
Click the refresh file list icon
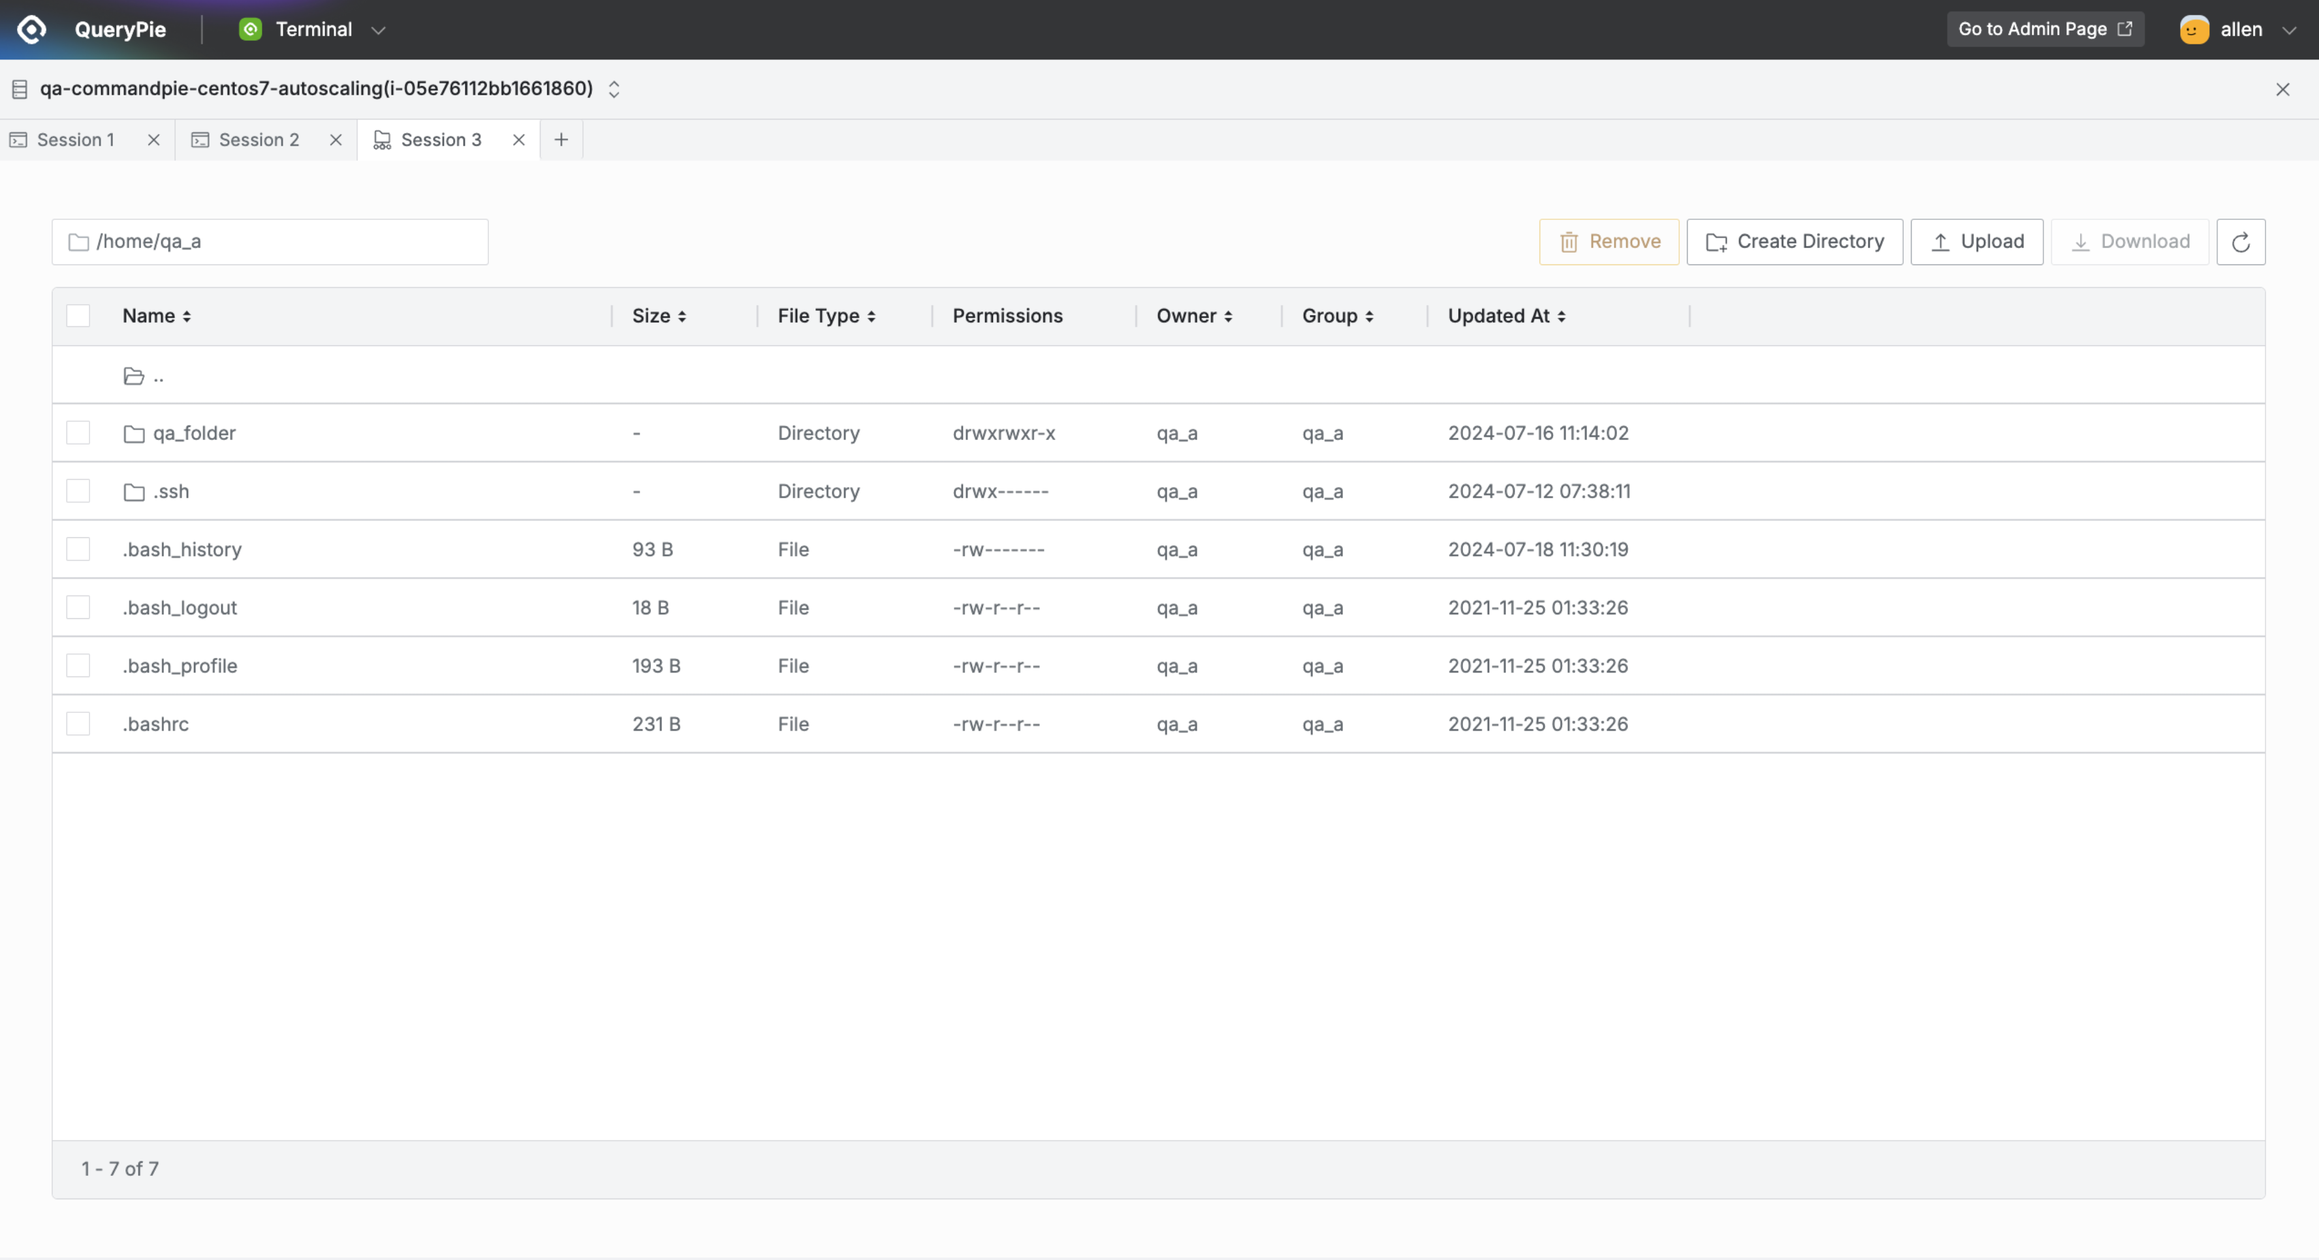click(x=2240, y=241)
